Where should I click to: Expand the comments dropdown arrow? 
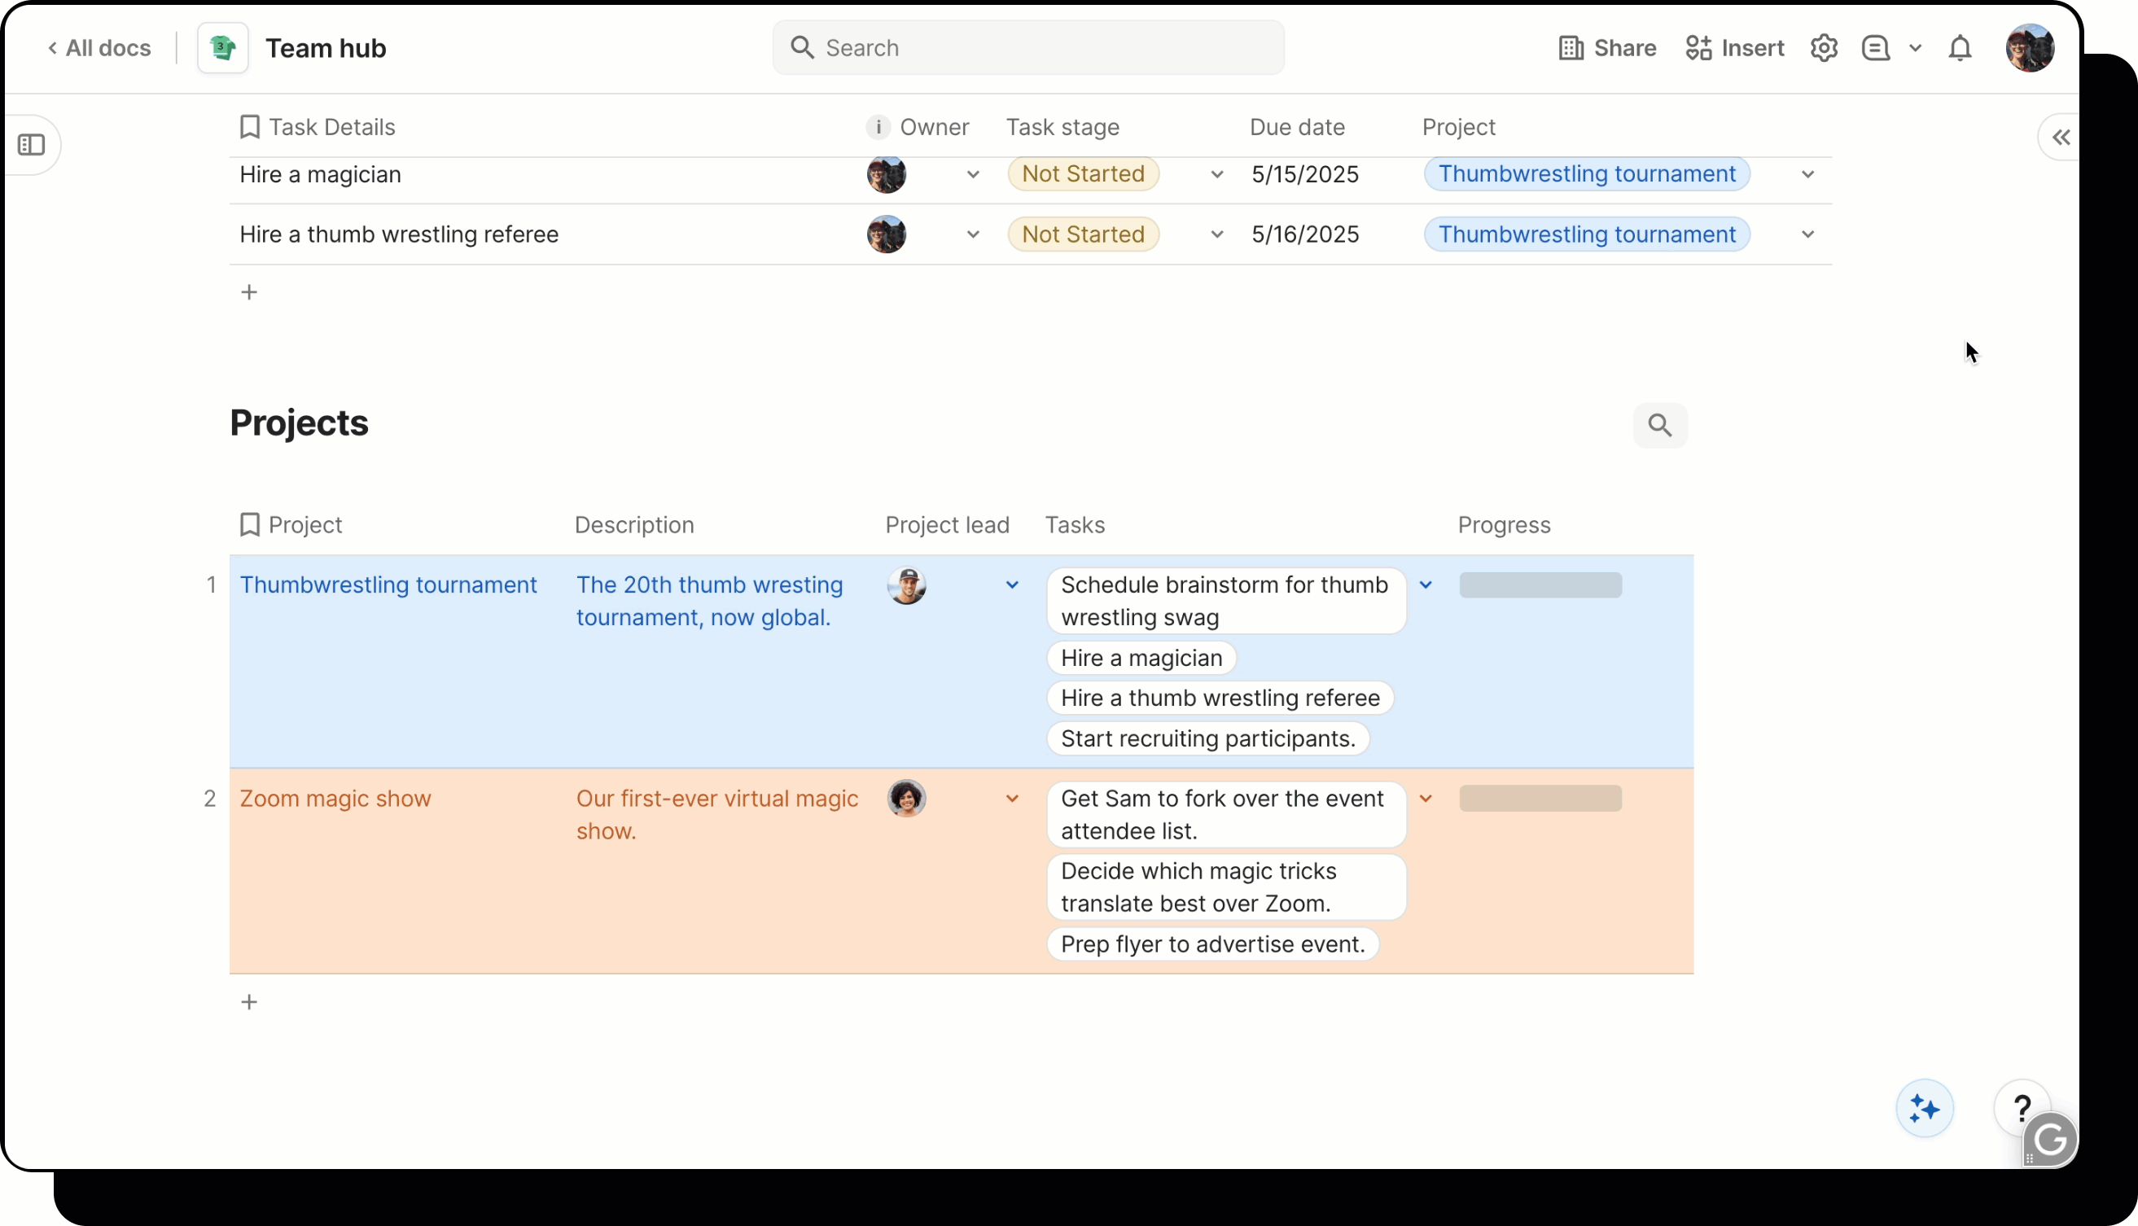pos(1915,48)
